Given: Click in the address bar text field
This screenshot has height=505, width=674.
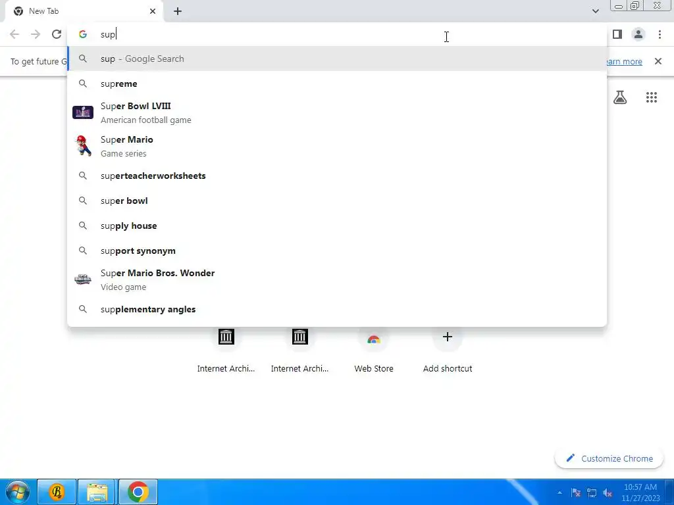Looking at the screenshot, I should [x=337, y=34].
